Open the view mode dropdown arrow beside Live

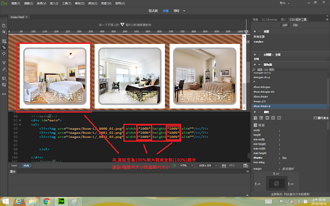(x=184, y=11)
